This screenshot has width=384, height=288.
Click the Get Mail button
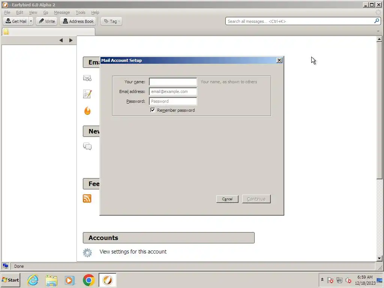click(16, 21)
